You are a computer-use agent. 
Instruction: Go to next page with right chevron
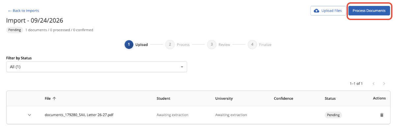[384, 84]
